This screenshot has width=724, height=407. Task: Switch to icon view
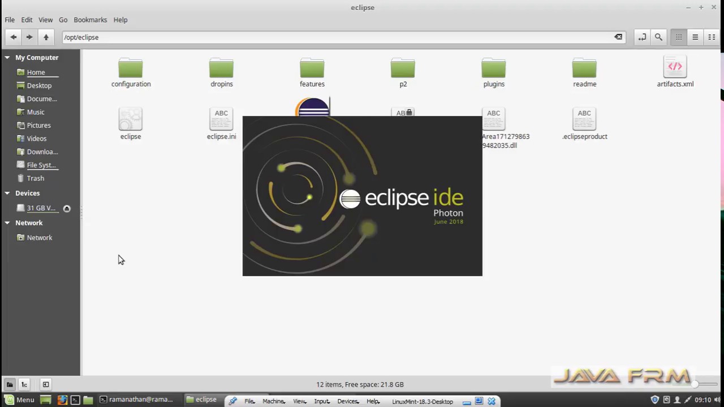(x=679, y=37)
